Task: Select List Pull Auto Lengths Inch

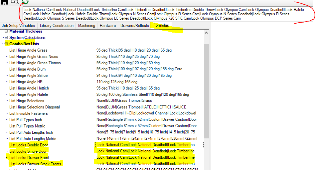Action: [31, 132]
